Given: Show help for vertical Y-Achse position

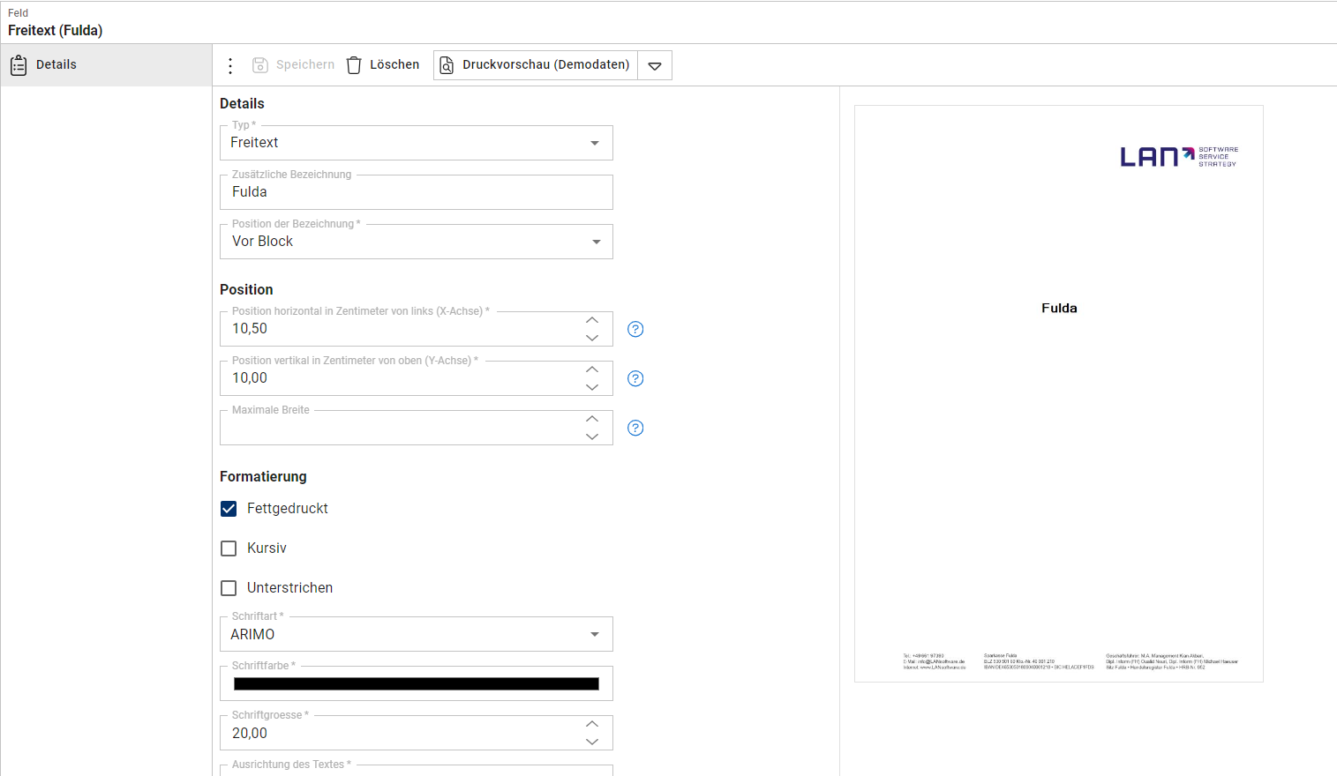Looking at the screenshot, I should point(635,378).
